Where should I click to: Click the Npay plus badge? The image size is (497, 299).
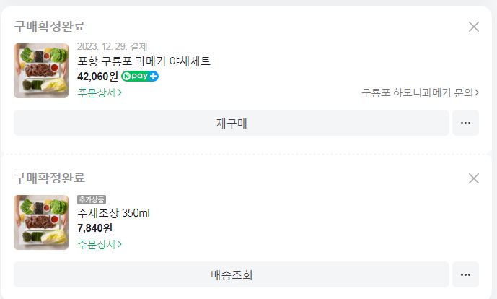click(140, 76)
